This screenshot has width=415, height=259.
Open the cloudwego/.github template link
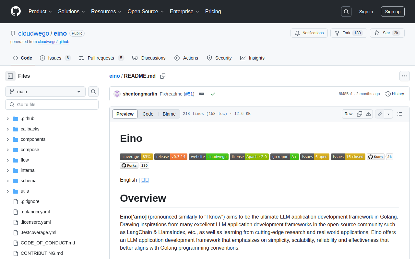53,42
